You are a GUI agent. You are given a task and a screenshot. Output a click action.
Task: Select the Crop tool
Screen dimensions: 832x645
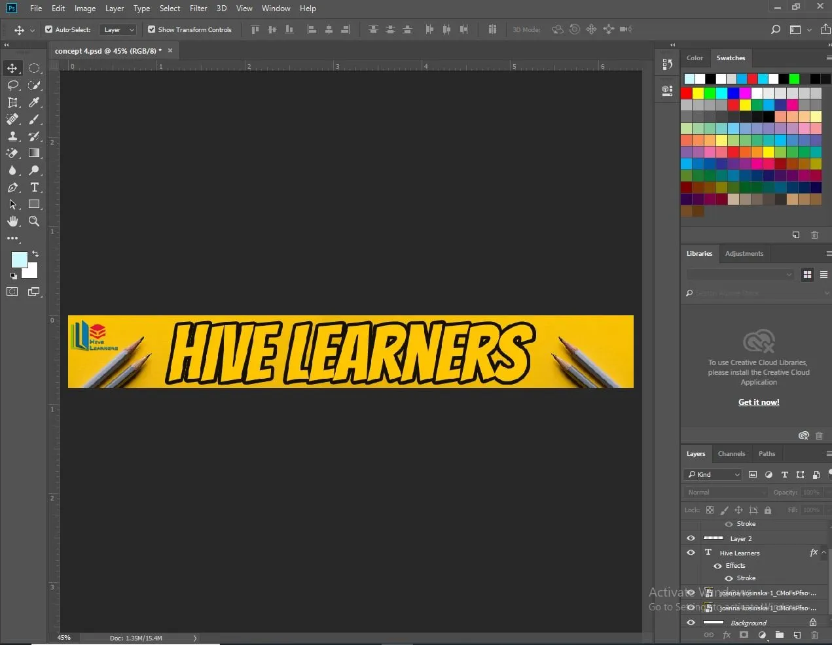(x=12, y=102)
